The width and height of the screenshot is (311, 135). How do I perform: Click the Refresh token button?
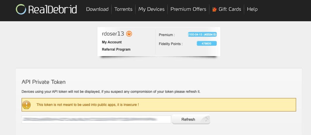(x=191, y=119)
